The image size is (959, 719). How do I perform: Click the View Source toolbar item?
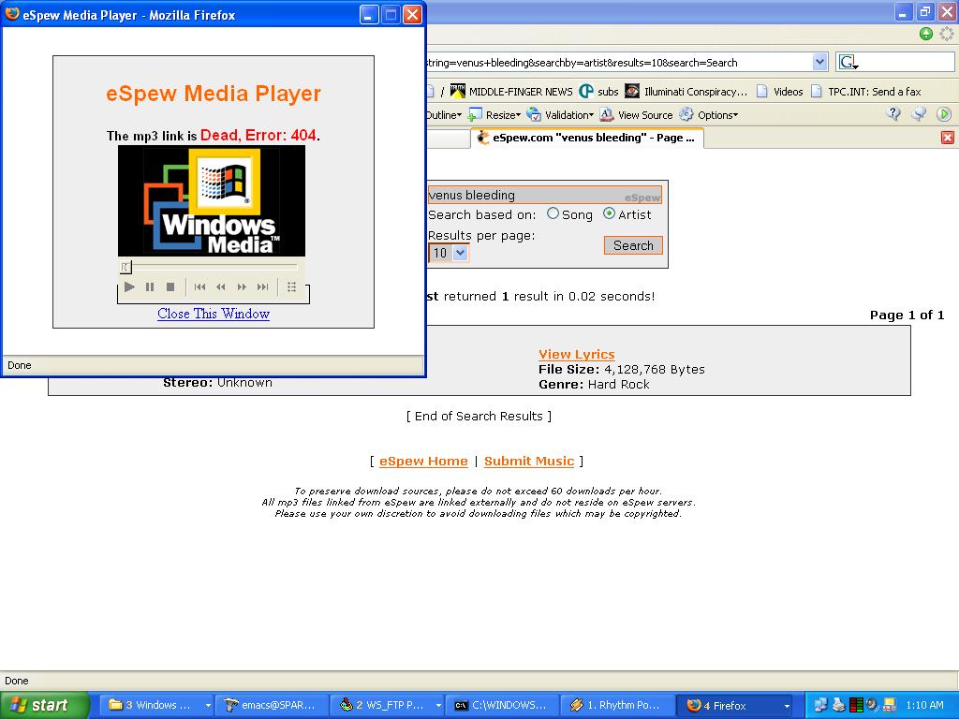pos(636,115)
